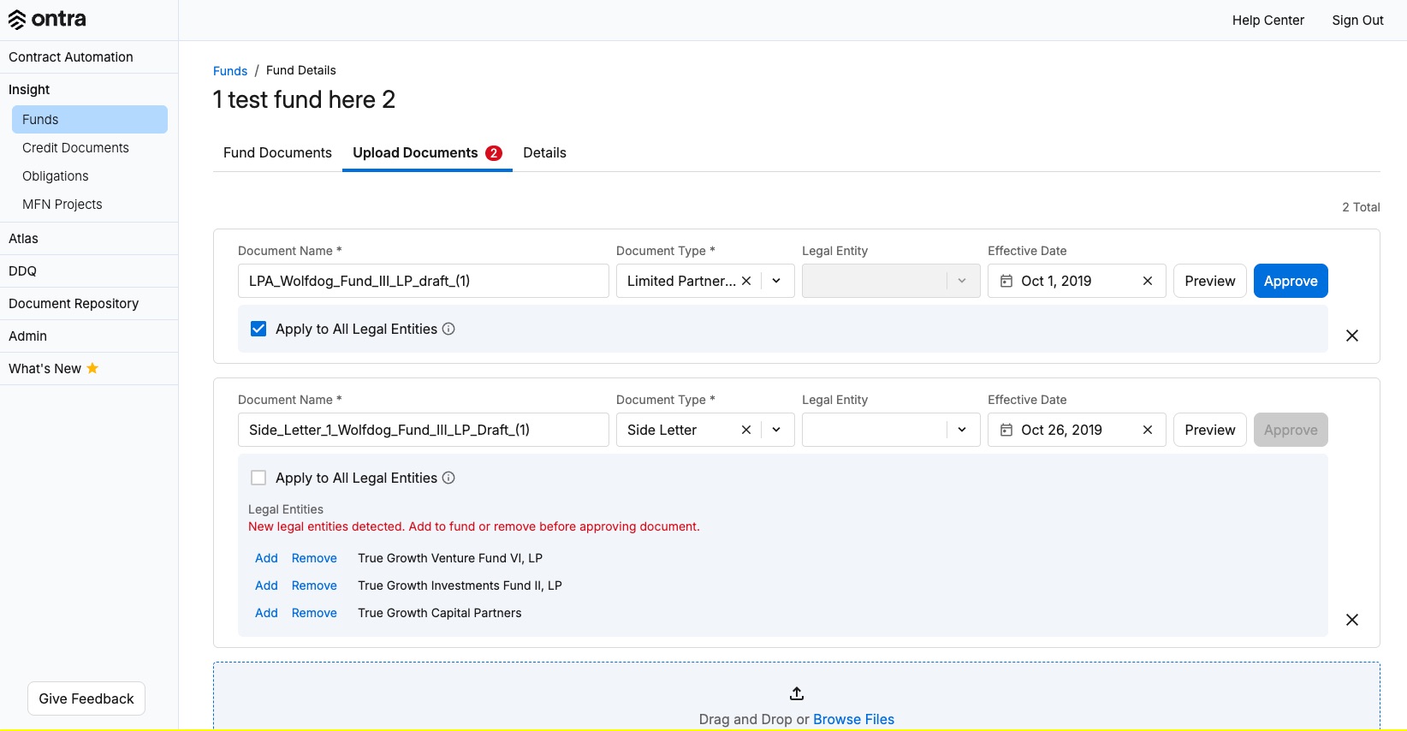Expand the Side Letter document type dropdown

coord(776,430)
